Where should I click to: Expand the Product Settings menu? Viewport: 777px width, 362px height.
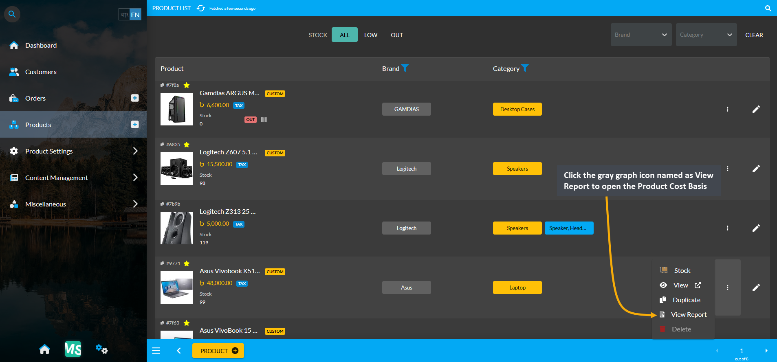click(x=73, y=151)
